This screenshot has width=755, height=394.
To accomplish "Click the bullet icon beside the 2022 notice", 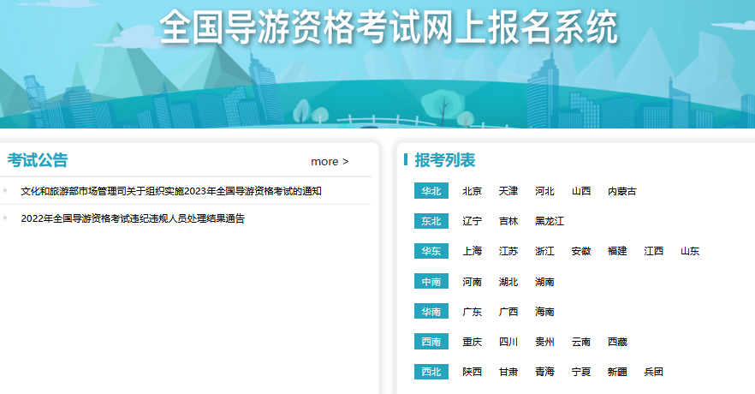I will coord(5,218).
